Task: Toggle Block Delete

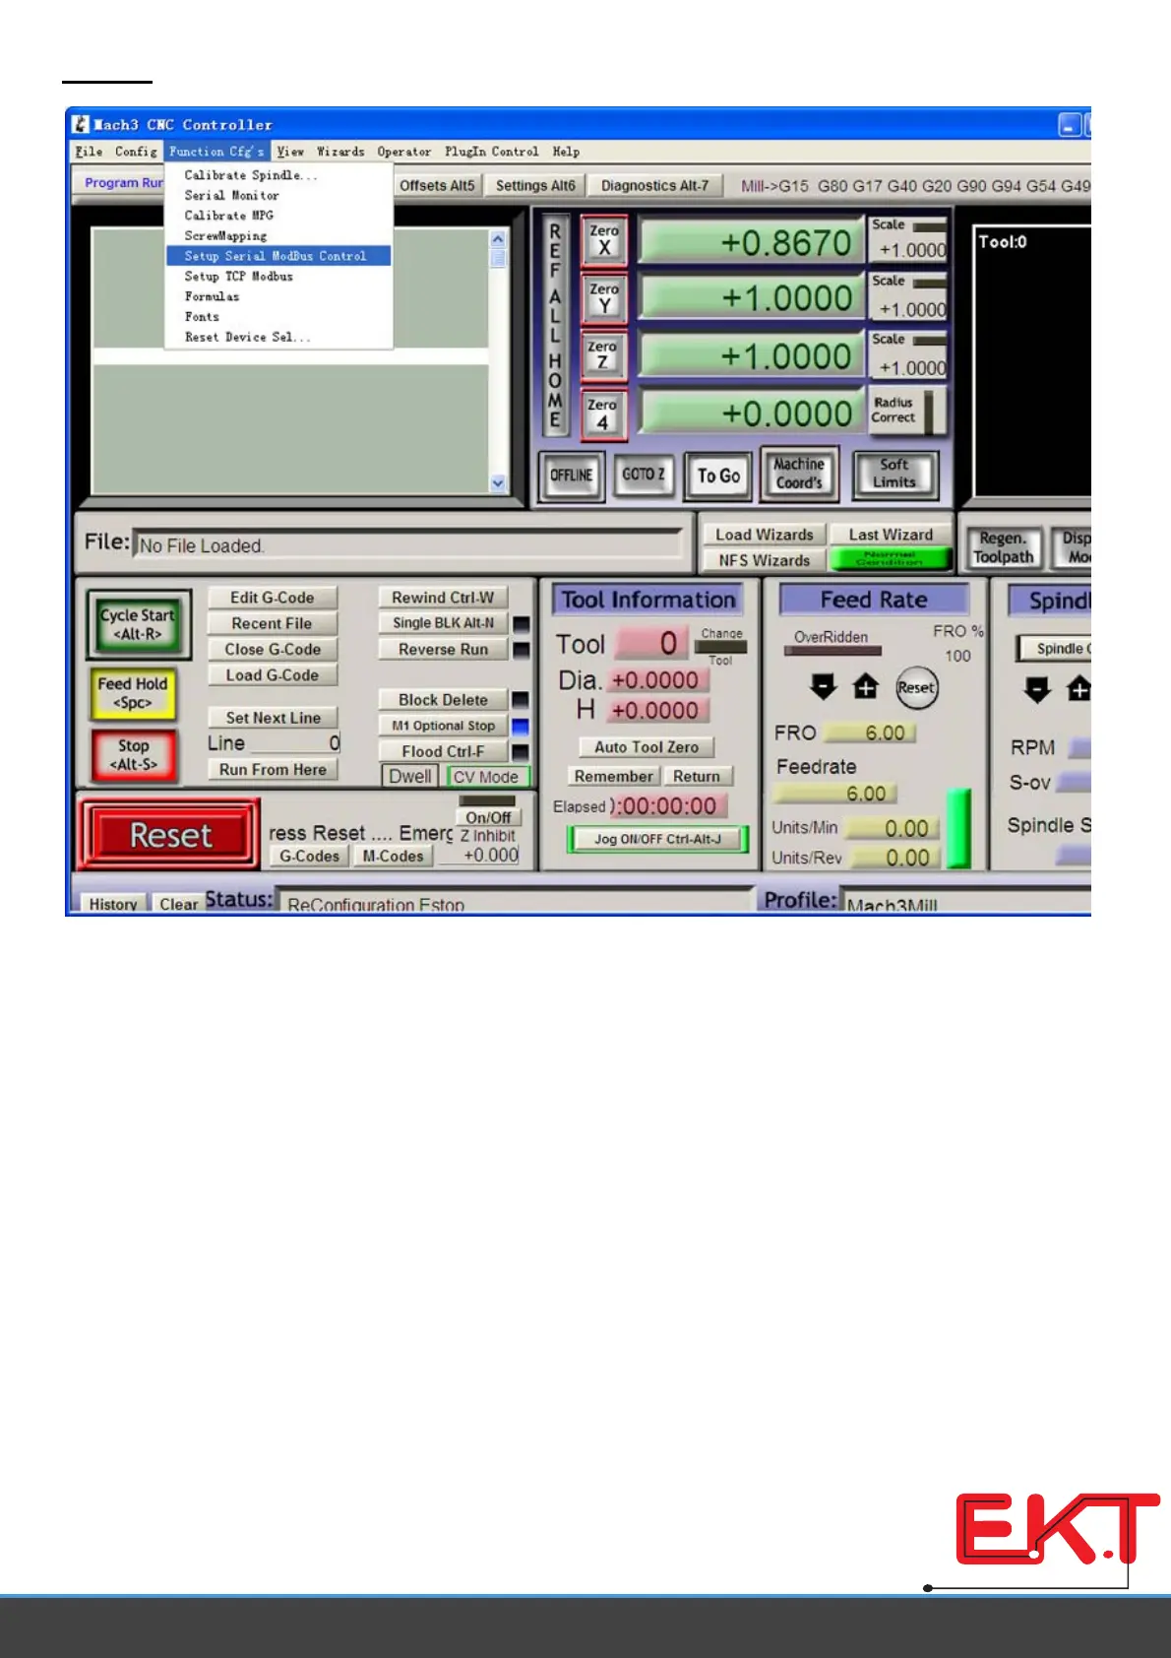Action: (443, 700)
